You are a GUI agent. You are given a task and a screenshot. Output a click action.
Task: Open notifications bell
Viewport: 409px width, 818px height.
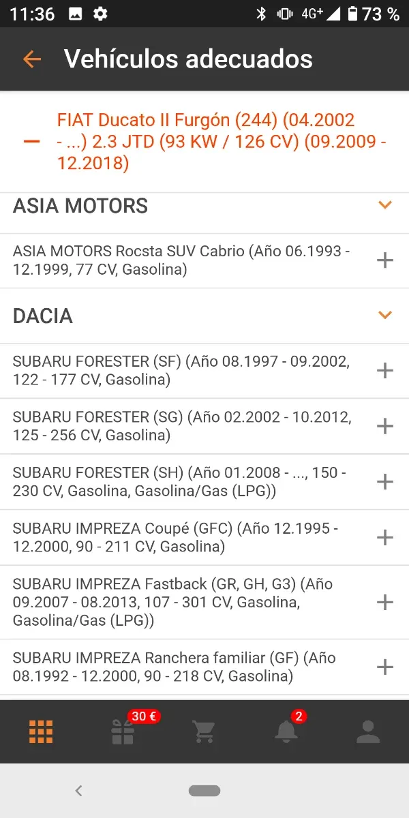click(286, 731)
